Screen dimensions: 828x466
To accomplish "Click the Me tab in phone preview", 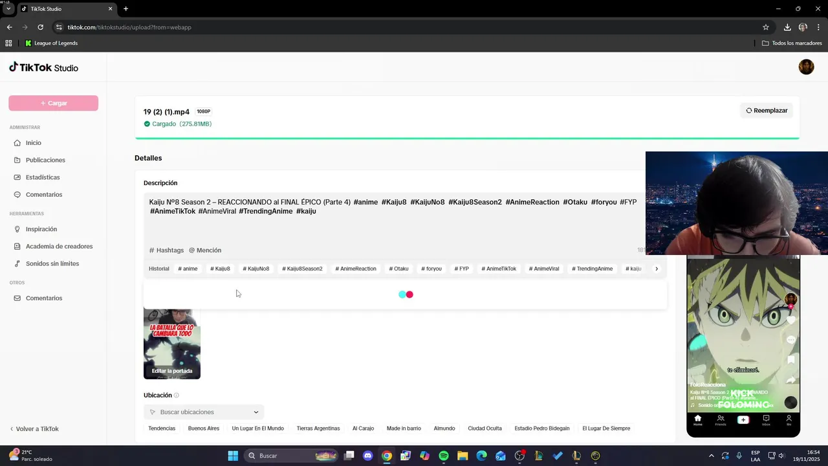I will (x=789, y=421).
